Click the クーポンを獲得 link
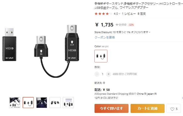 pos(104,37)
